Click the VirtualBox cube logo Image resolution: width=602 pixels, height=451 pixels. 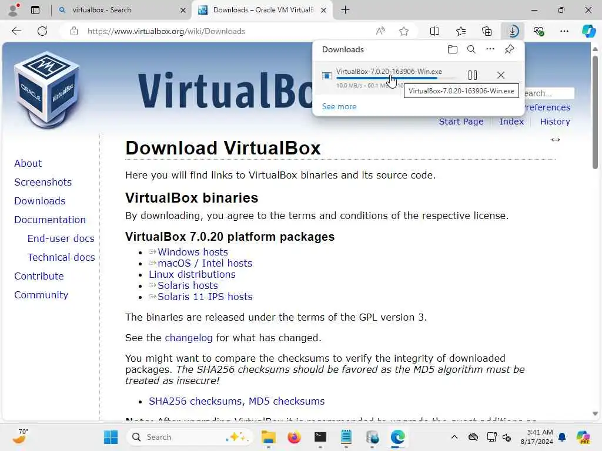[47, 89]
